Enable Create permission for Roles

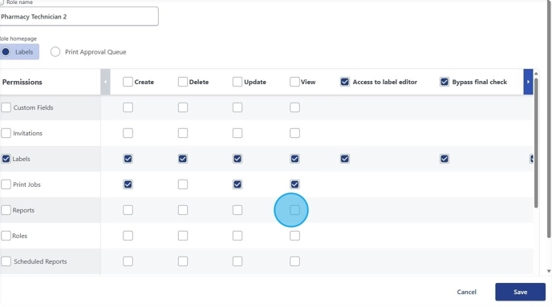coord(128,236)
